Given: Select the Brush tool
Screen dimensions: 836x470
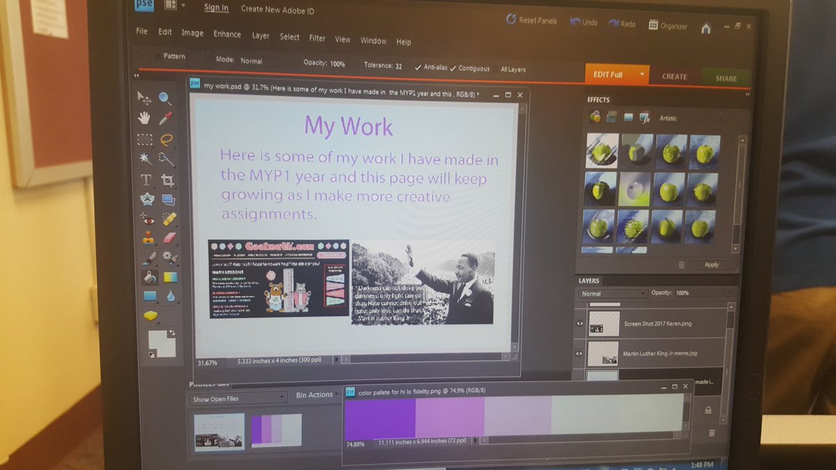Looking at the screenshot, I should pyautogui.click(x=148, y=258).
